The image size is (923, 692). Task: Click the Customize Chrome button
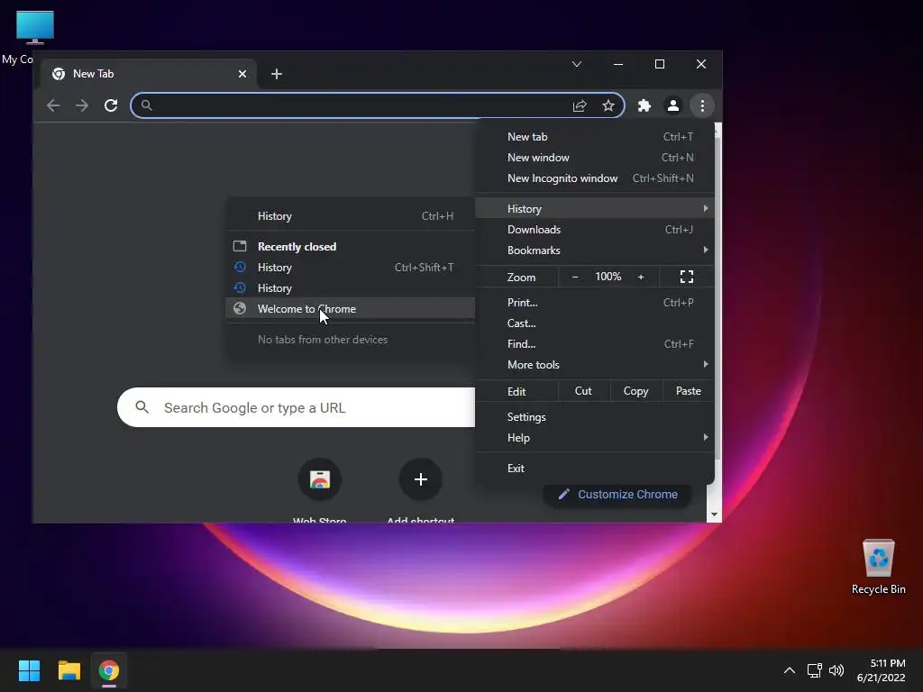(x=617, y=495)
